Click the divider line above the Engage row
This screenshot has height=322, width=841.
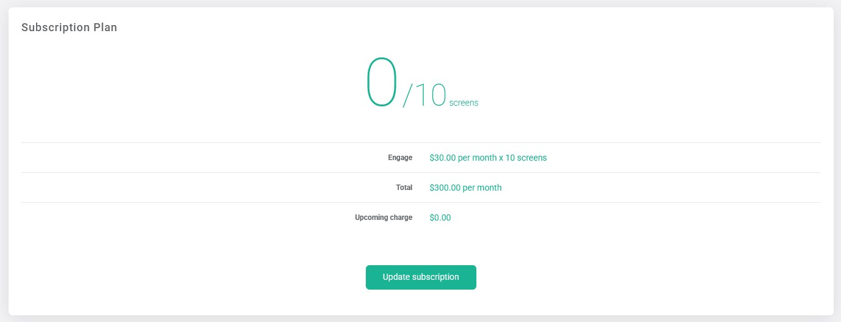pos(421,142)
